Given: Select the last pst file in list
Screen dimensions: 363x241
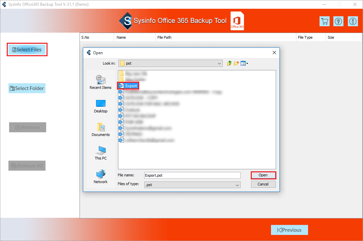Looking at the screenshot, I should [146, 140].
